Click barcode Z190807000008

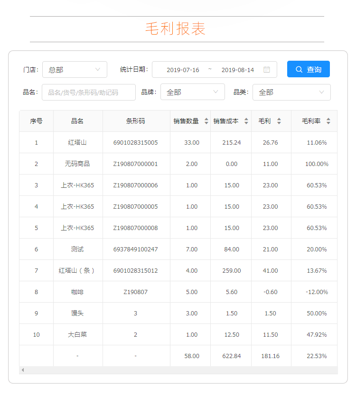[x=136, y=228]
